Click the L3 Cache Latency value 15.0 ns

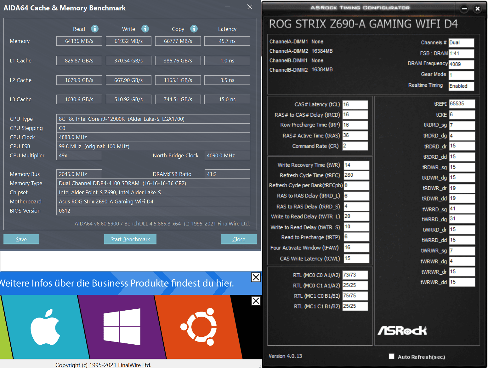pyautogui.click(x=227, y=99)
